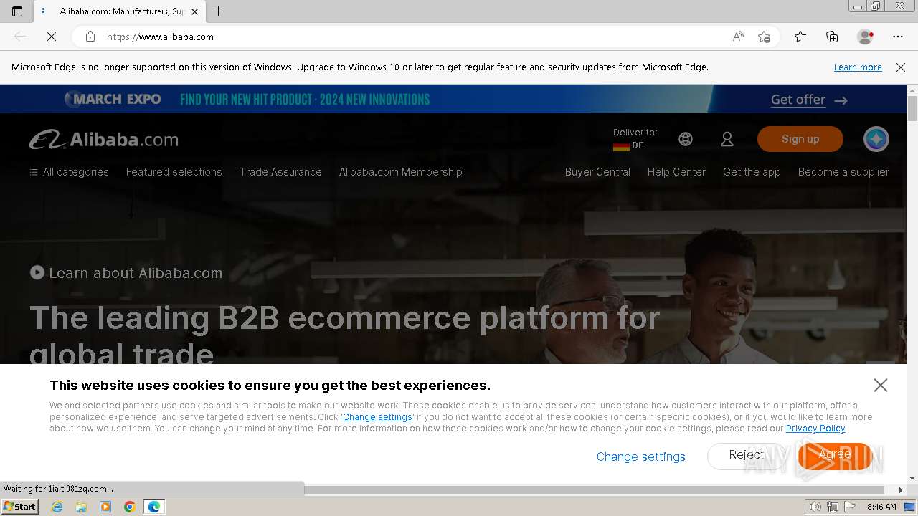Image resolution: width=918 pixels, height=516 pixels.
Task: Open Help Center menu
Action: (676, 172)
